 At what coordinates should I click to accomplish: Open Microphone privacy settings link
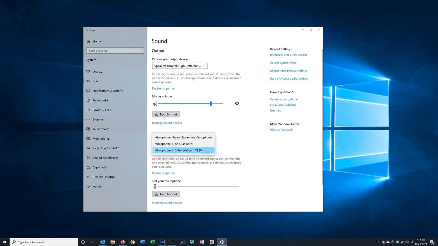point(289,71)
